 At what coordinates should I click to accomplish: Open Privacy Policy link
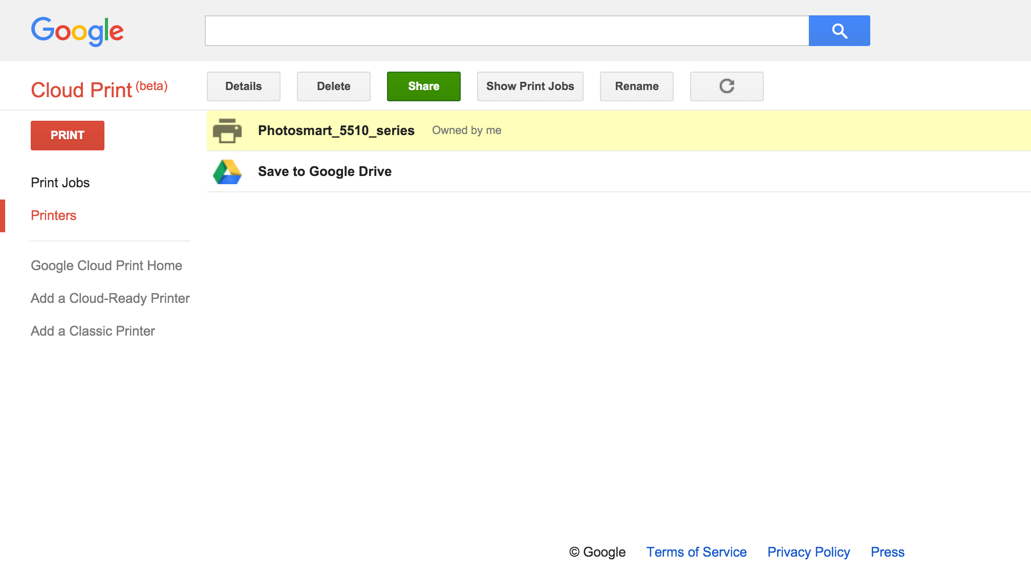pos(808,552)
